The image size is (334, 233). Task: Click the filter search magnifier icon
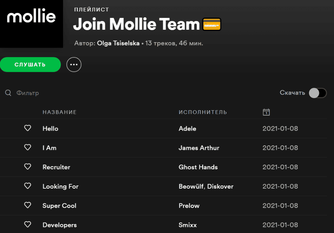[x=8, y=93]
